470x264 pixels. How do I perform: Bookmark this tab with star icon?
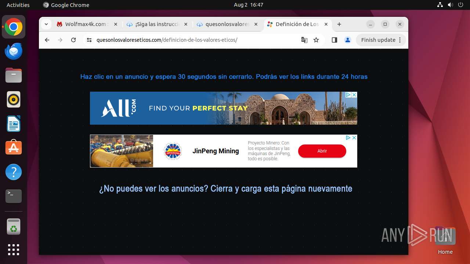(x=316, y=40)
